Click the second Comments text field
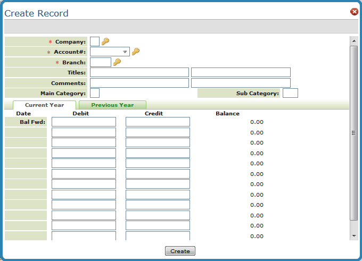 coord(241,83)
